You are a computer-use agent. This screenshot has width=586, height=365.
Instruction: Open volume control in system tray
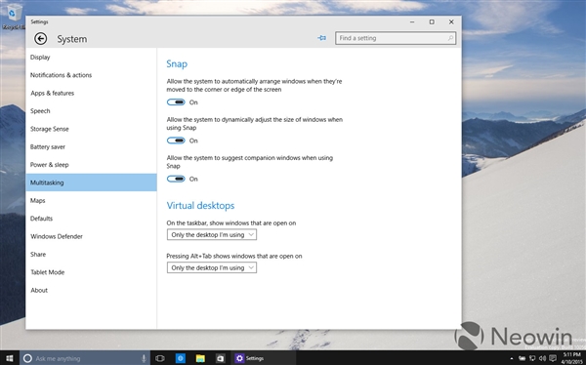[x=542, y=358]
